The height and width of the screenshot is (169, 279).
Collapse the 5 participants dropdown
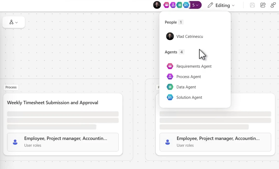(195, 5)
